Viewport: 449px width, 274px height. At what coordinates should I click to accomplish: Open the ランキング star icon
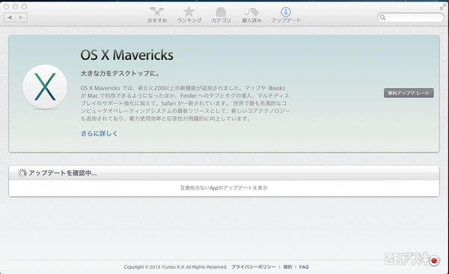tap(189, 15)
